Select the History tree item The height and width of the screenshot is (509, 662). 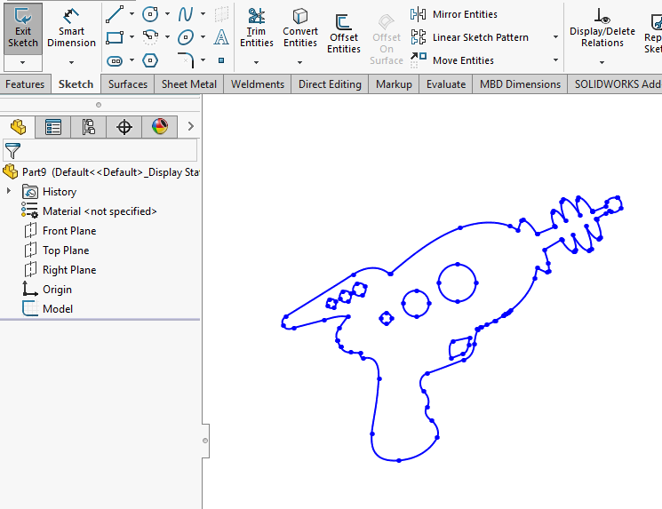click(50, 192)
